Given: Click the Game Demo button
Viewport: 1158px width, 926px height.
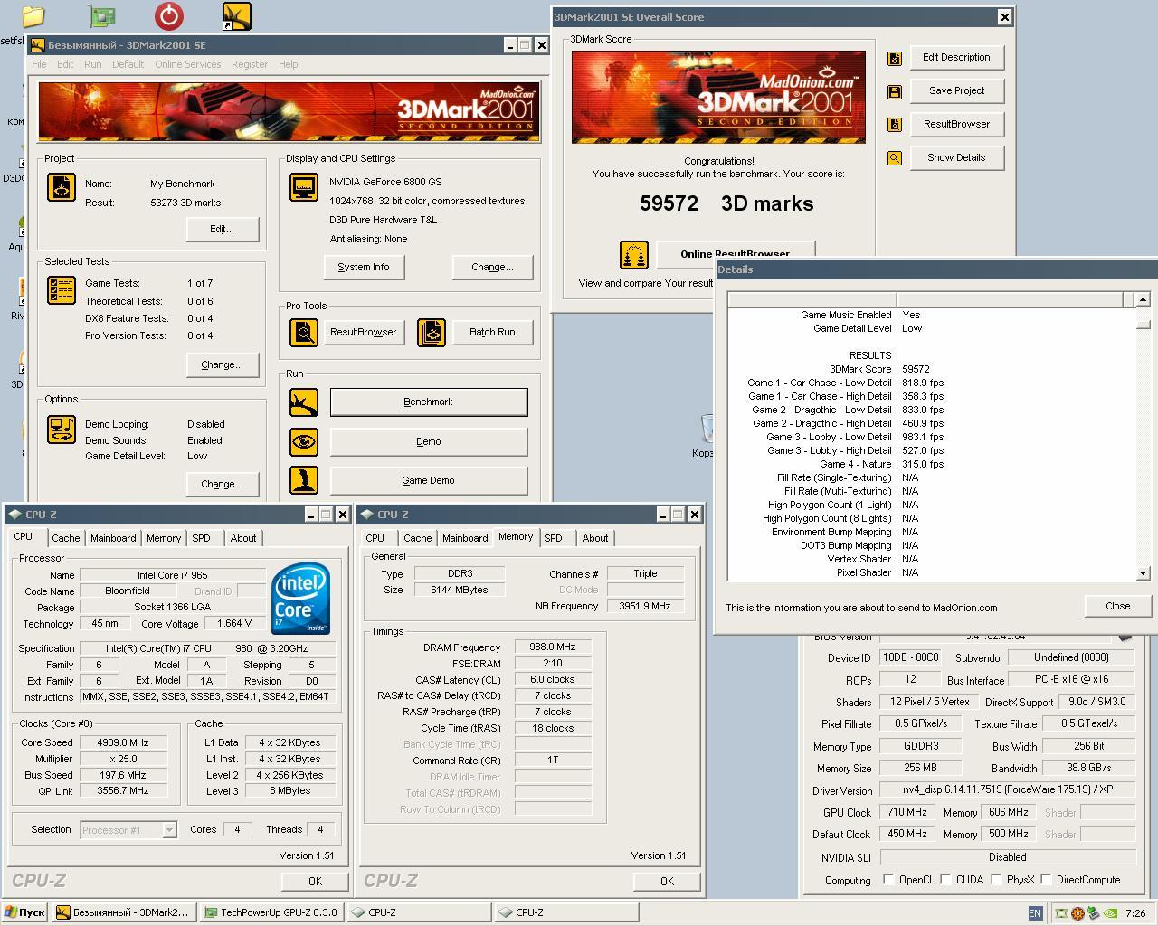Looking at the screenshot, I should tap(429, 480).
